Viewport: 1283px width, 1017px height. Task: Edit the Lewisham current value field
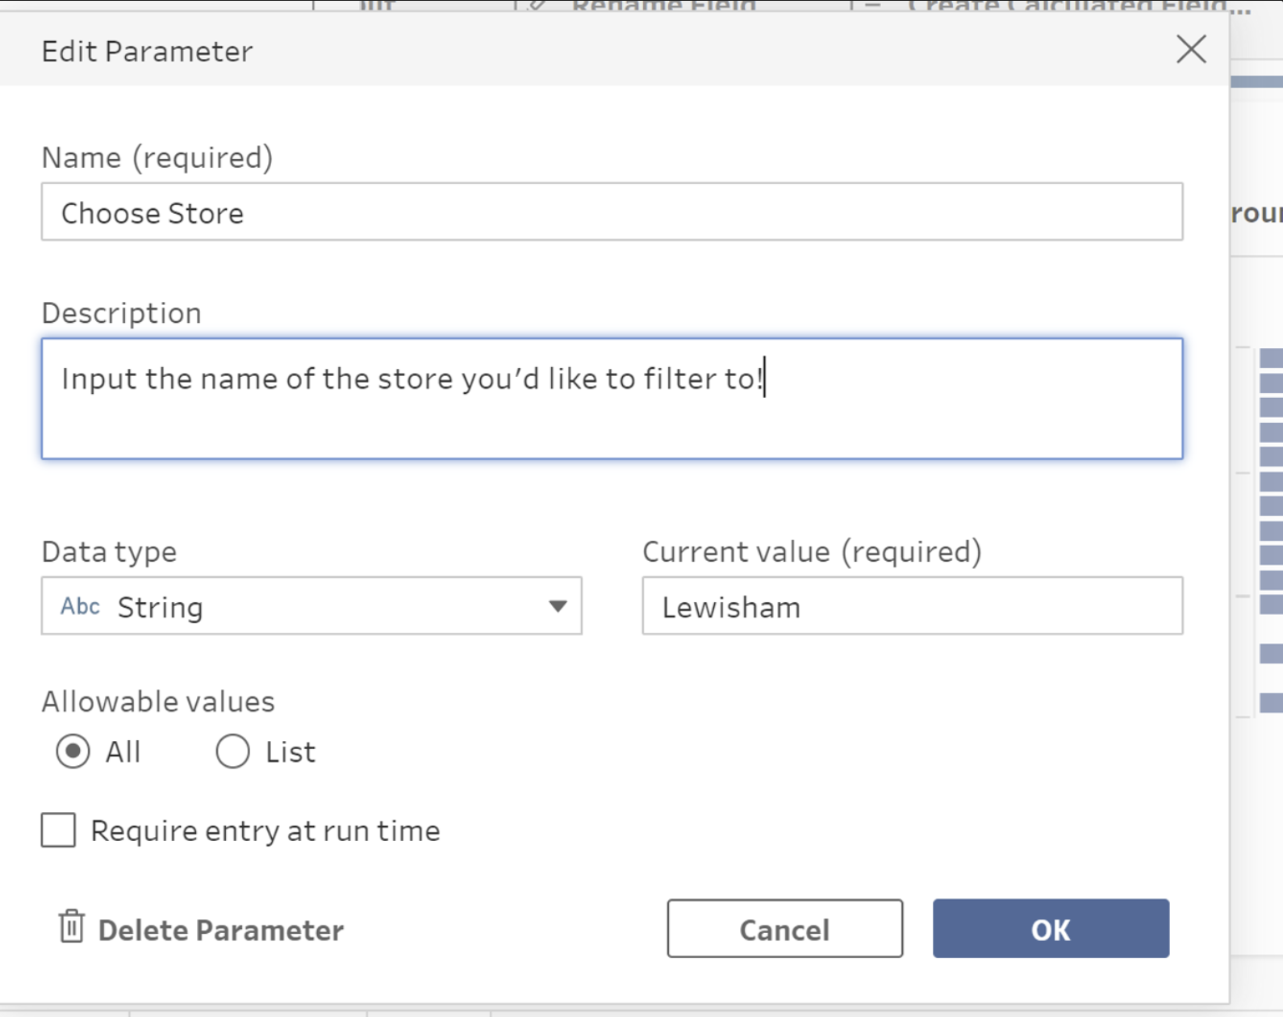coord(912,606)
